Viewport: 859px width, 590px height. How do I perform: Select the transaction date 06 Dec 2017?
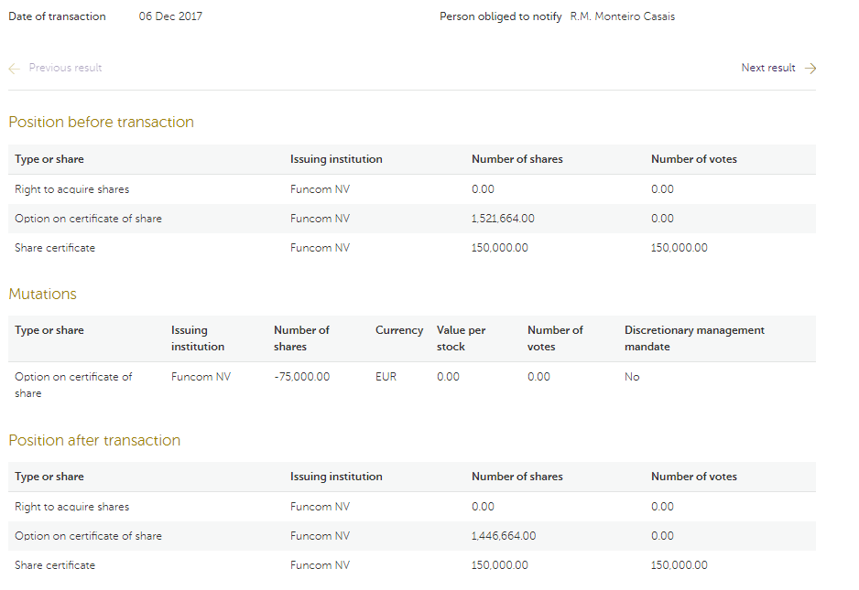(170, 16)
